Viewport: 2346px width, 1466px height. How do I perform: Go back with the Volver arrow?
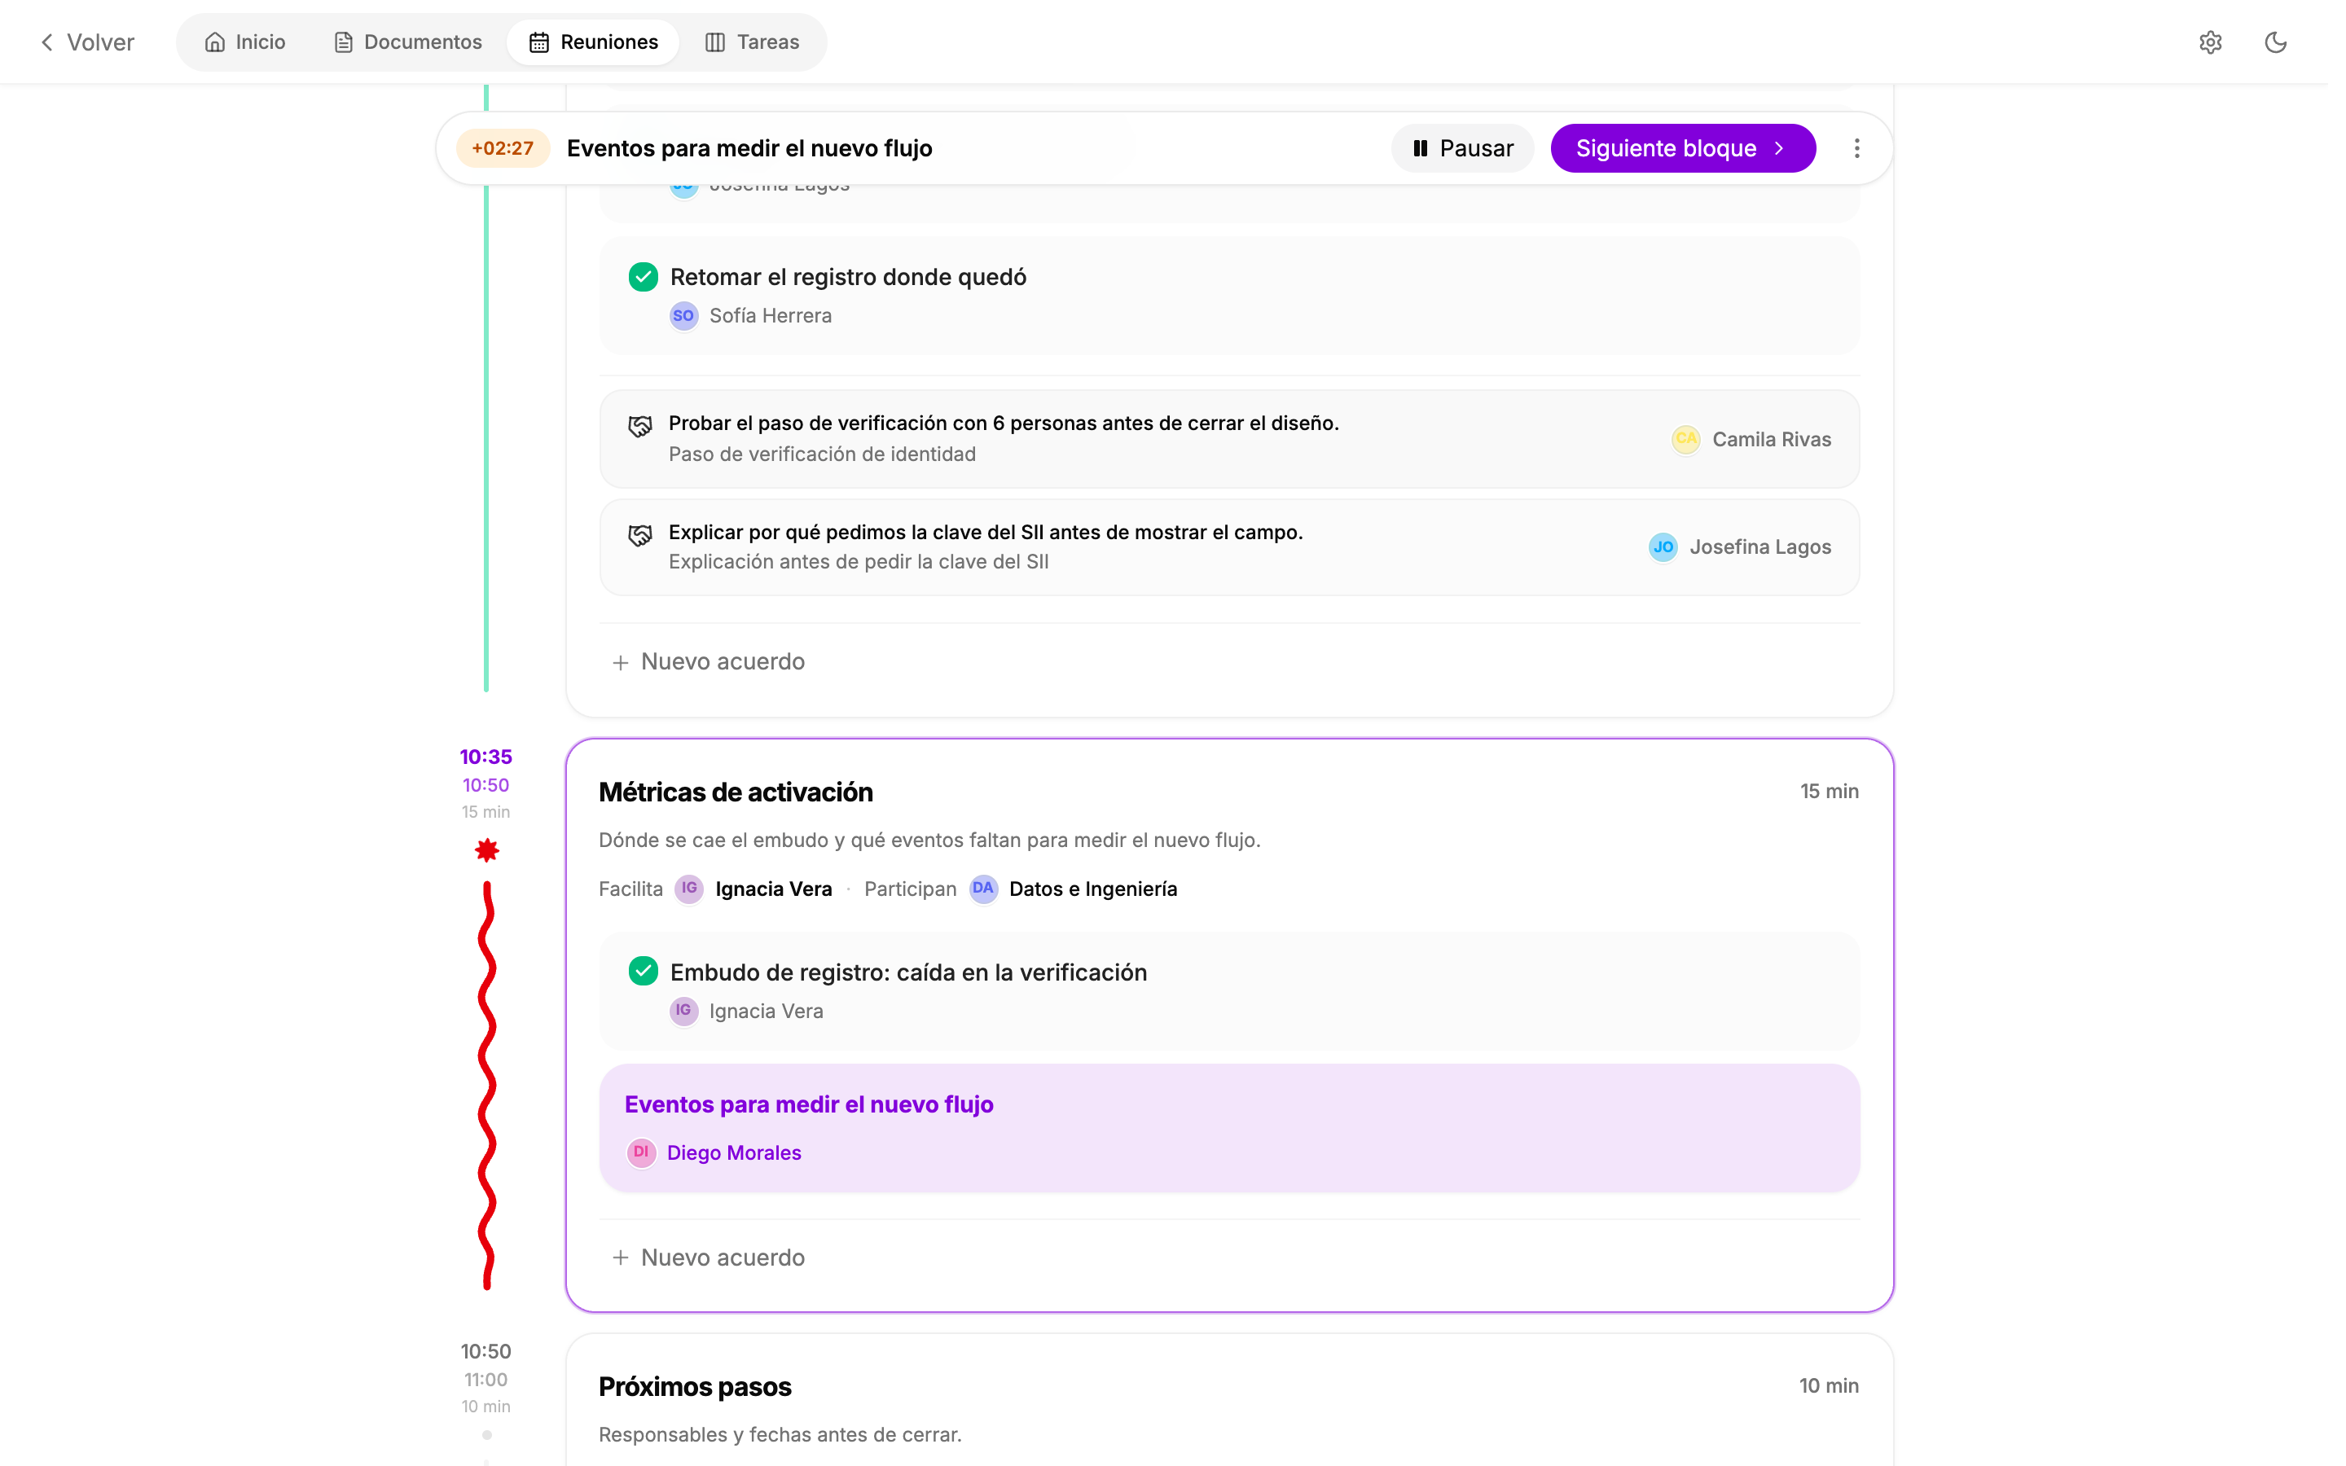(86, 42)
